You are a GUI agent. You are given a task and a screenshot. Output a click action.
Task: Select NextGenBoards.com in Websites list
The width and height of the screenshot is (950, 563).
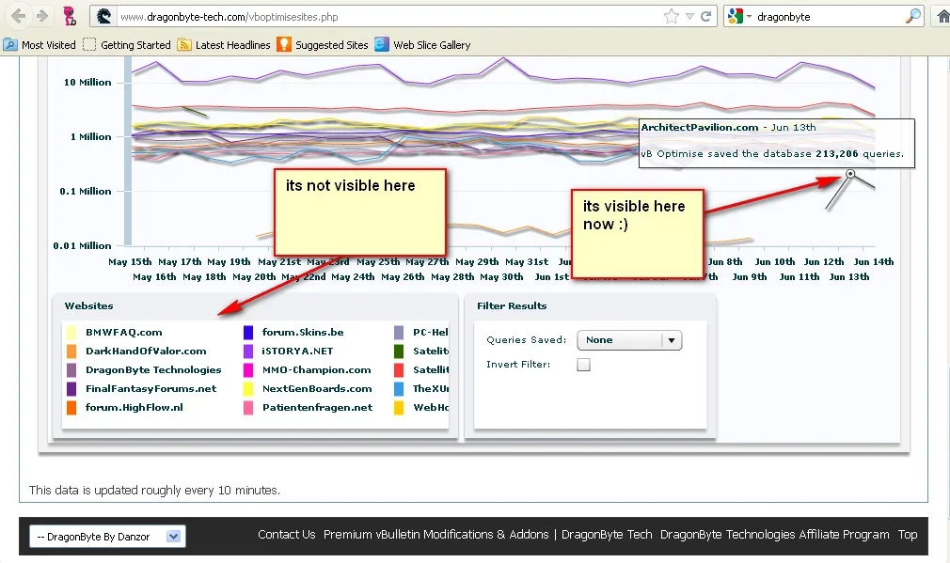point(317,388)
